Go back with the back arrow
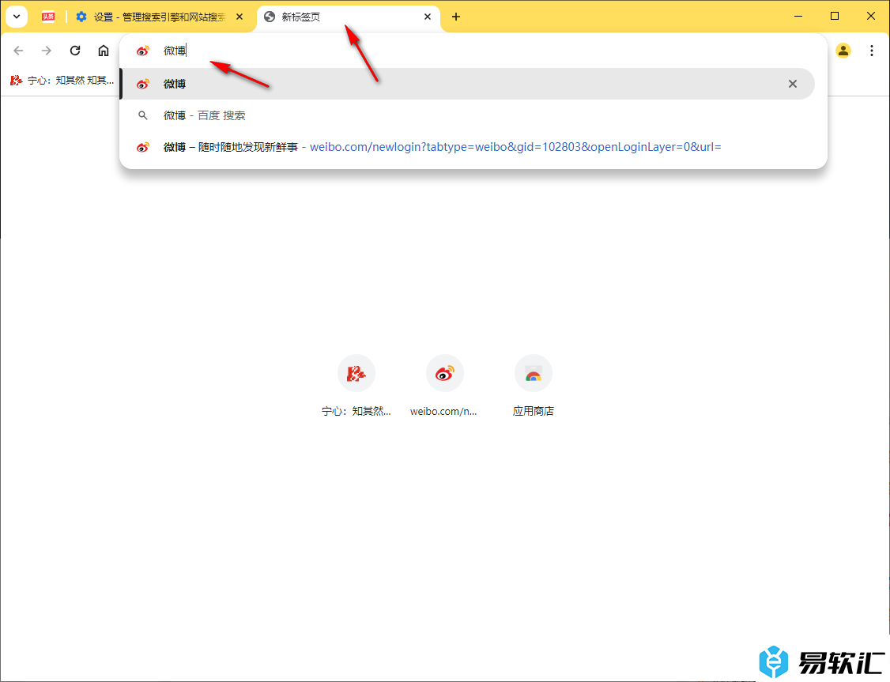890x682 pixels. pos(18,51)
